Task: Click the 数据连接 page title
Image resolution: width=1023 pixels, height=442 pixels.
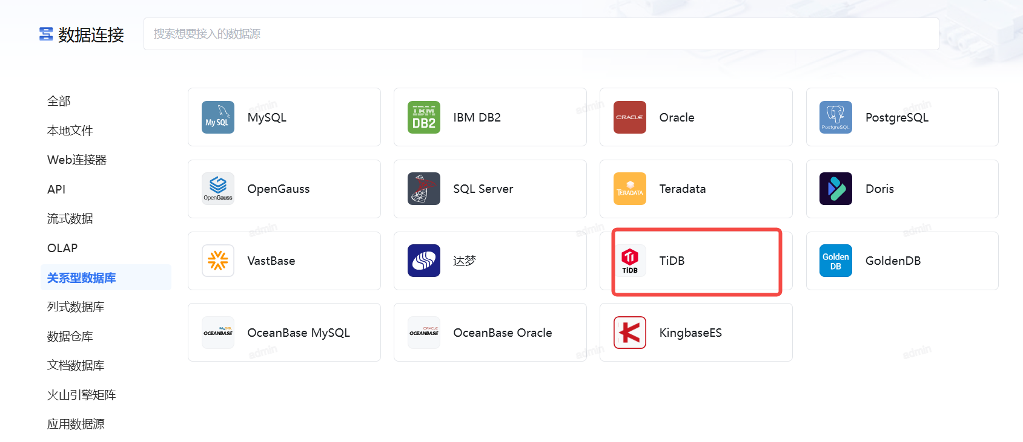Action: [91, 34]
